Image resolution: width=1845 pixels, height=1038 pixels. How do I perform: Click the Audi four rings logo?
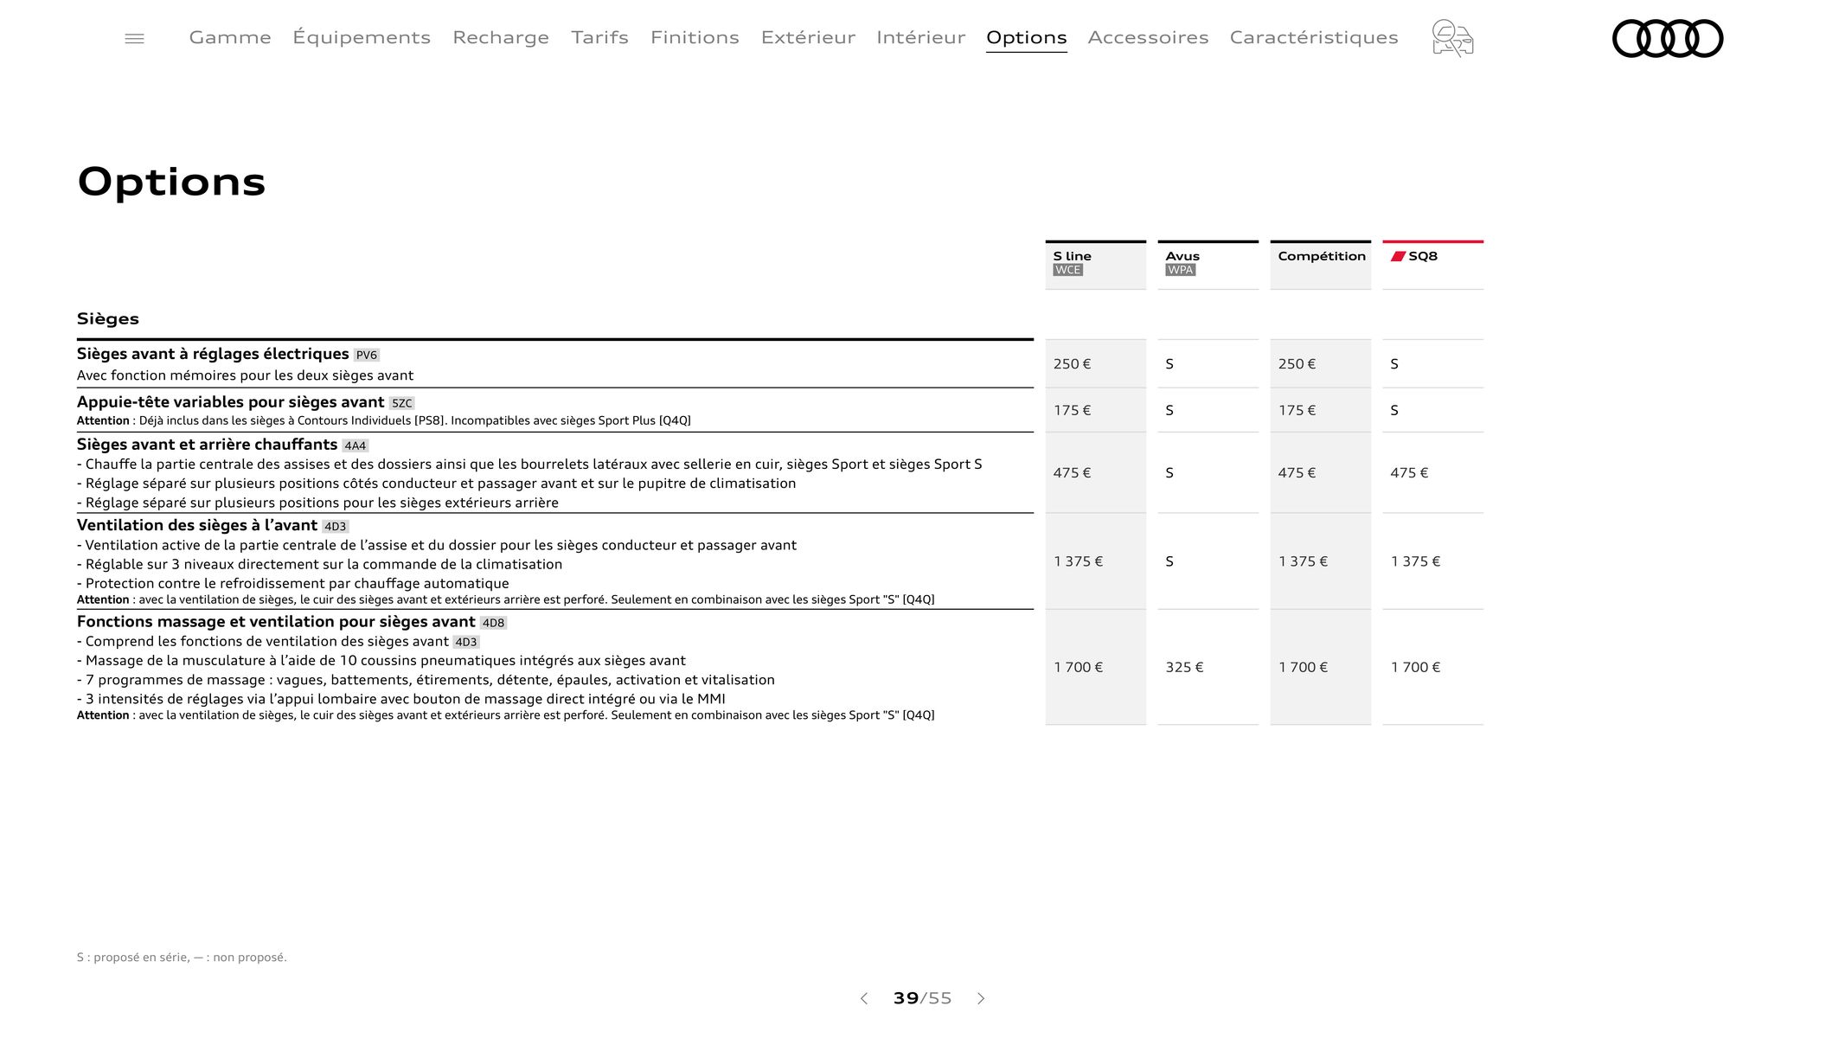pyautogui.click(x=1668, y=38)
